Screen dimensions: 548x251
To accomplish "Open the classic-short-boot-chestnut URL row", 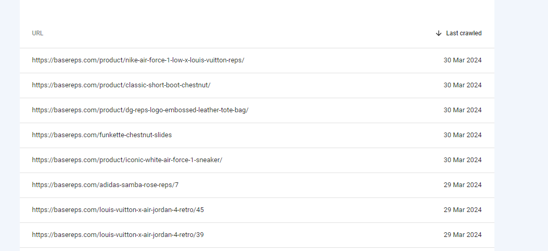I will pyautogui.click(x=257, y=86).
